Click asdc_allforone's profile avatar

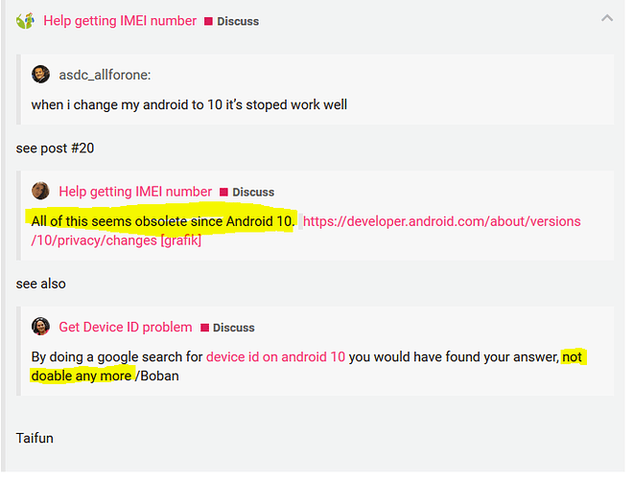coord(41,74)
